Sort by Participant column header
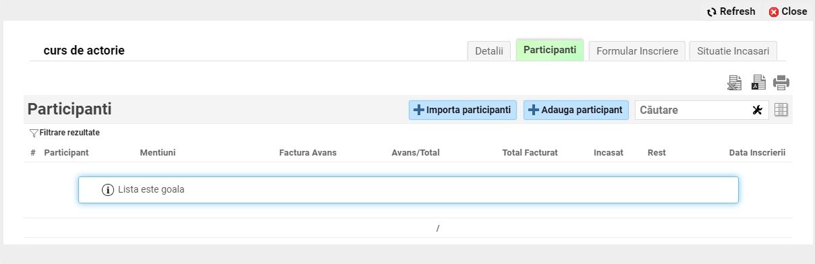This screenshot has height=264, width=815. point(66,153)
